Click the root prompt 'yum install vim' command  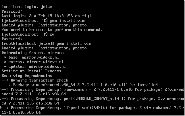[x=74, y=44]
